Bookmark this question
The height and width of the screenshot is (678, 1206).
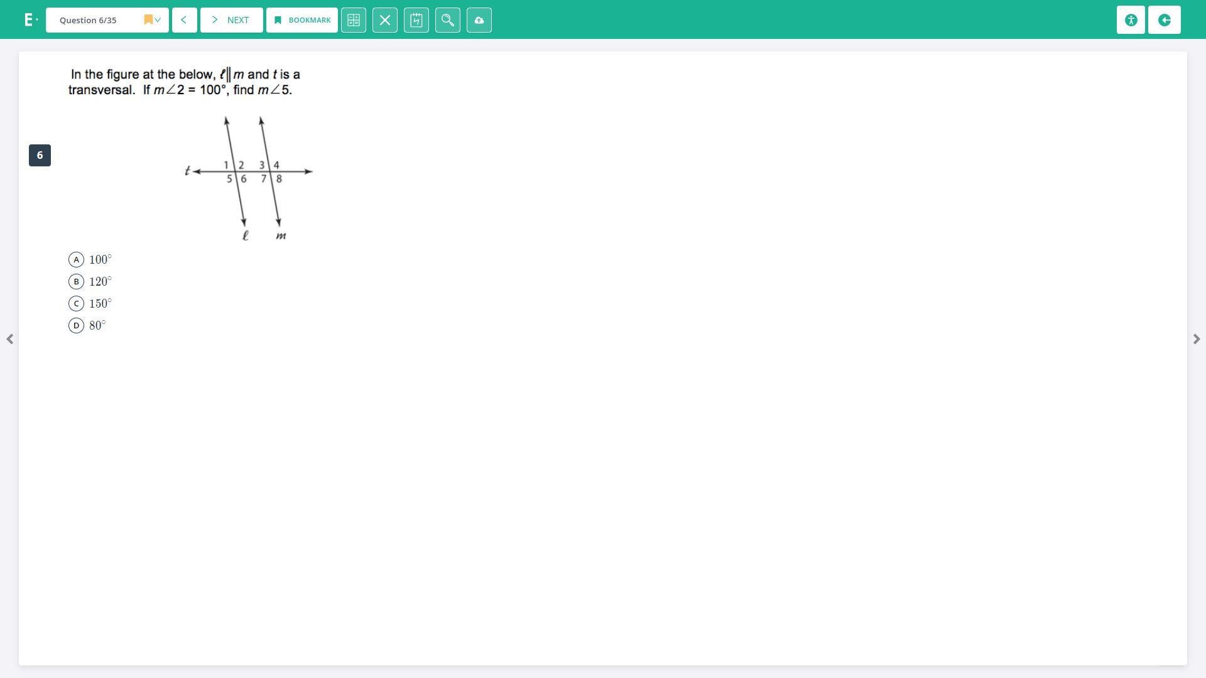(x=302, y=20)
